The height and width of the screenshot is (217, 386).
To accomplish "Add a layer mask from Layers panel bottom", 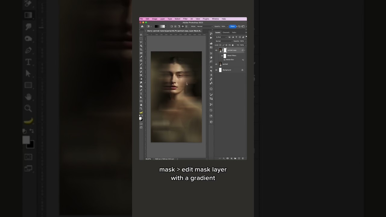I will (x=227, y=158).
